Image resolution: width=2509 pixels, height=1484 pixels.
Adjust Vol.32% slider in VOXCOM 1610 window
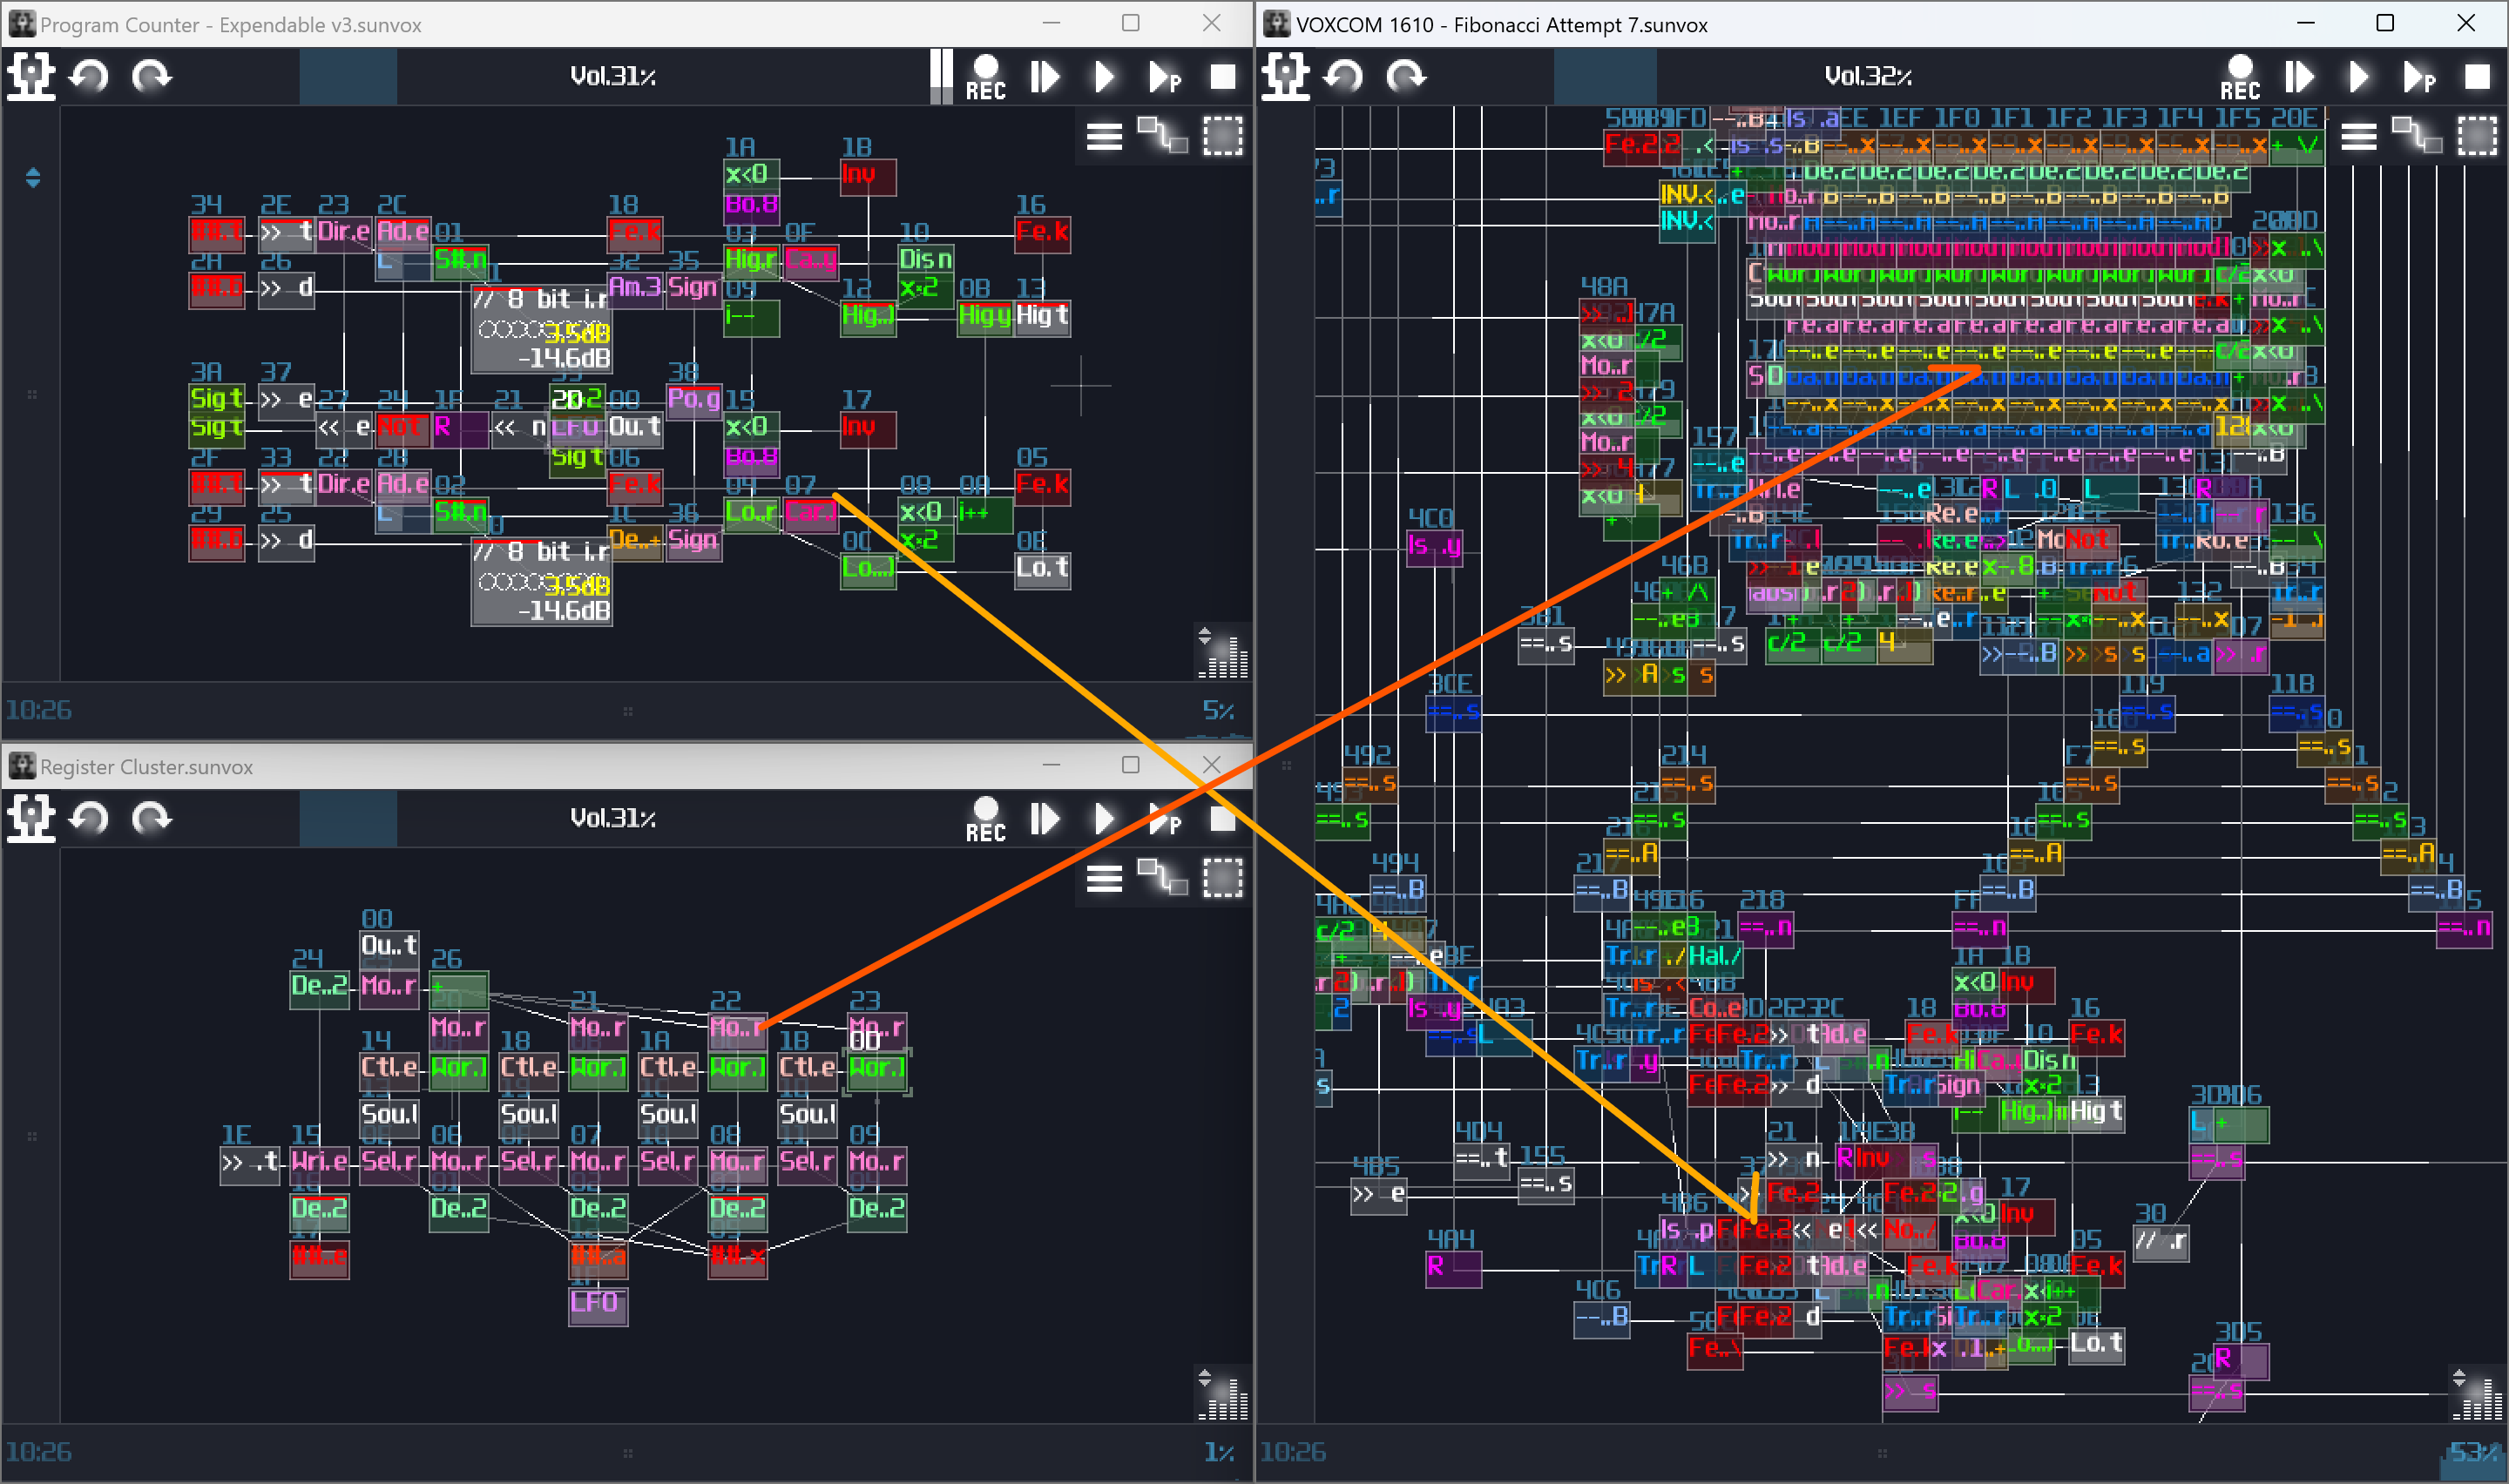(1868, 76)
